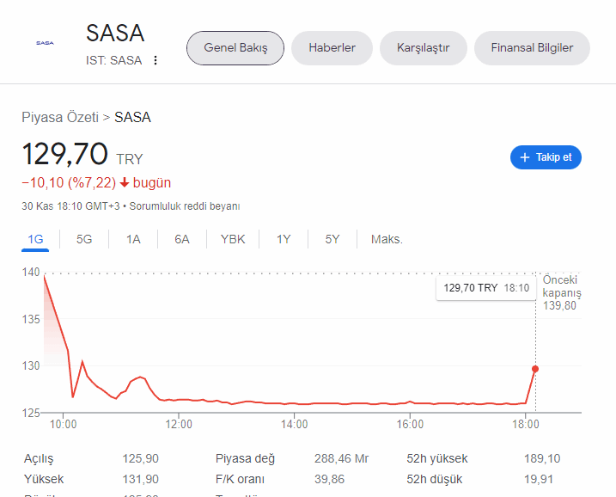Open the three-dot menu next to IST: SASA
The height and width of the screenshot is (497, 616).
click(156, 60)
